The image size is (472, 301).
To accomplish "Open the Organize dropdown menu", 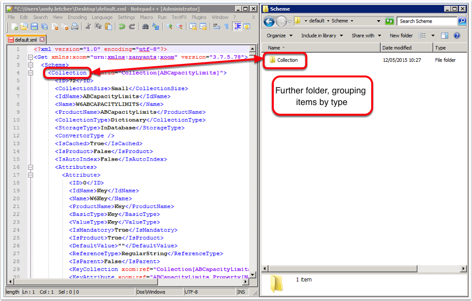I will point(280,36).
